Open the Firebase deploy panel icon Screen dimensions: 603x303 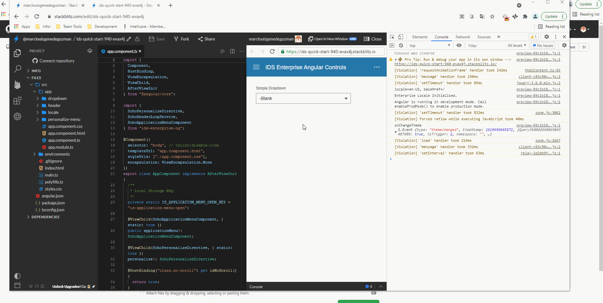pos(17,85)
